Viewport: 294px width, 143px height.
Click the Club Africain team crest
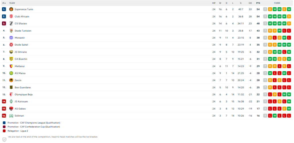coord(11,16)
